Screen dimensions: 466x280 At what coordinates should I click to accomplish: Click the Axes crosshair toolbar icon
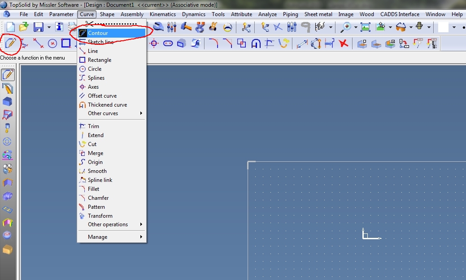[154, 43]
